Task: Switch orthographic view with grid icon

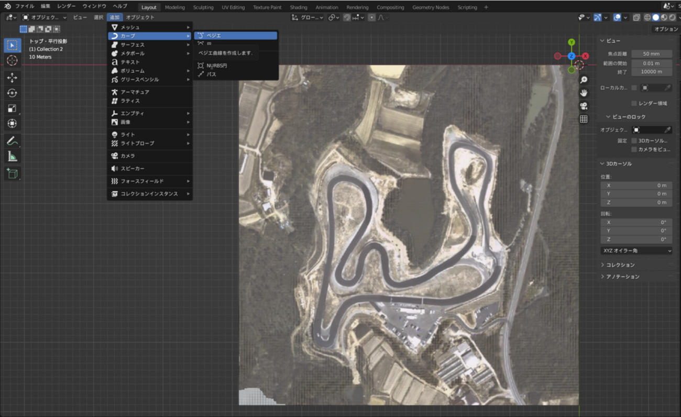Action: 584,119
